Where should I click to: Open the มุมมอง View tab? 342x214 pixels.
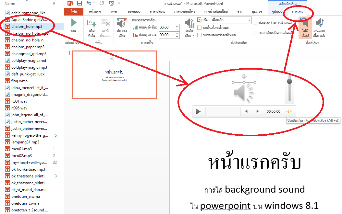[257, 11]
